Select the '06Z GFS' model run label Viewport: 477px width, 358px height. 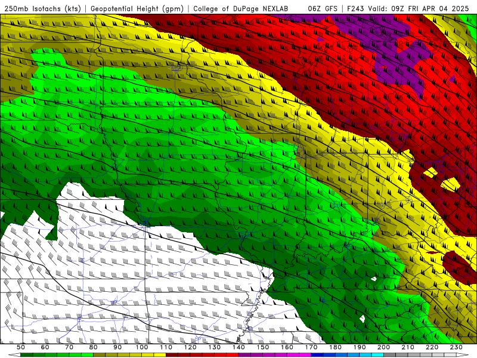(323, 8)
